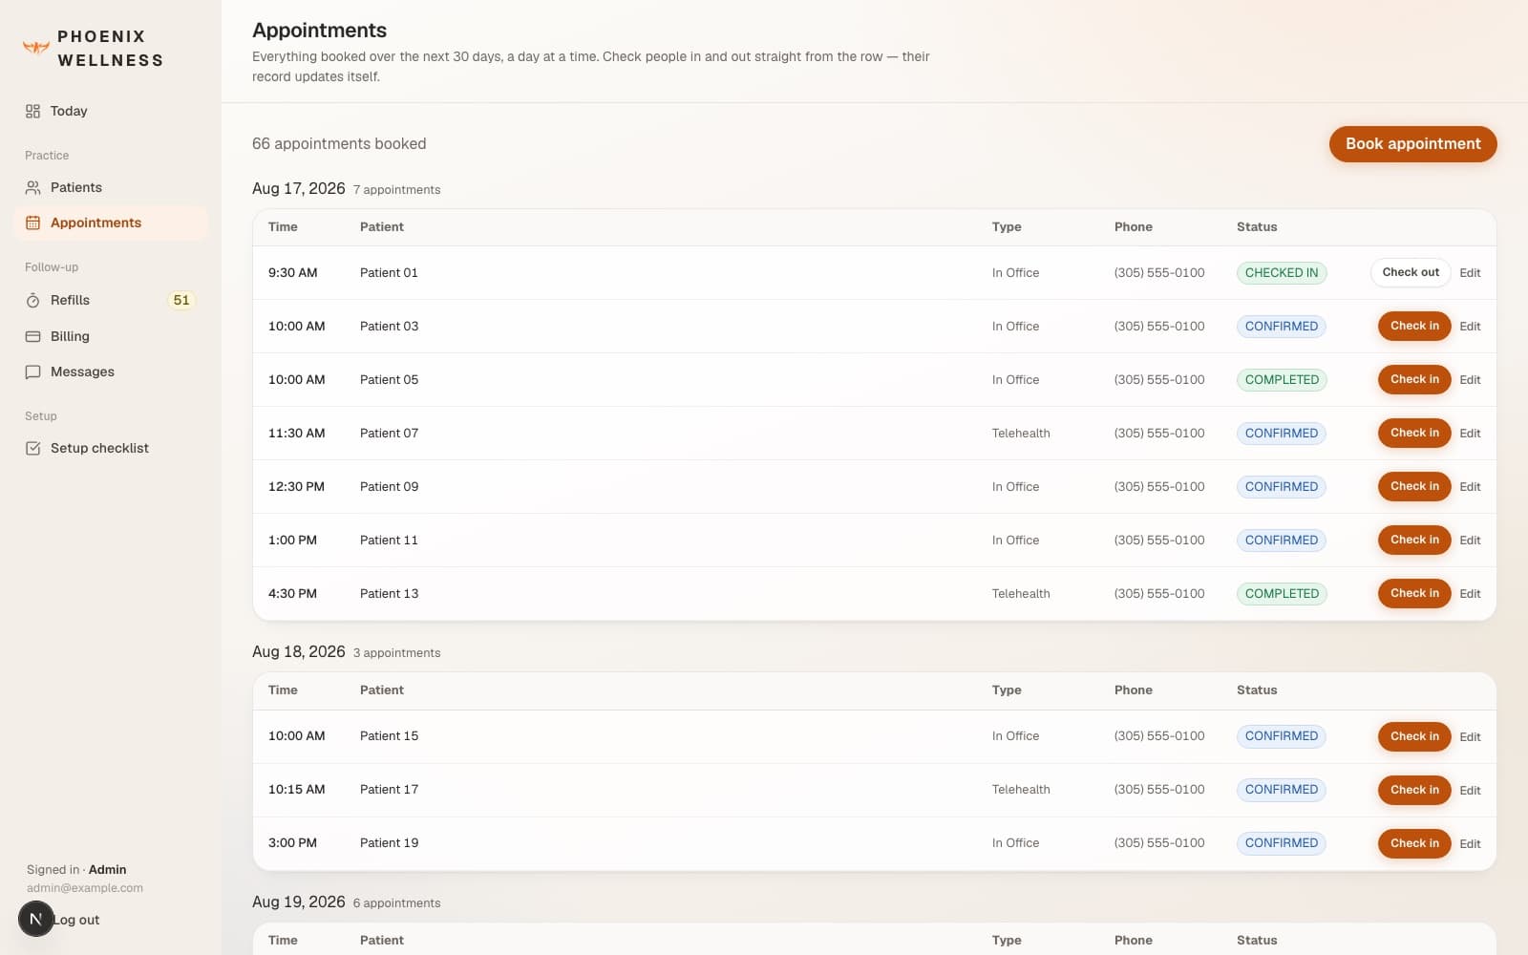Click the Billing card icon
Screen dimensions: 1528x955
[32, 336]
